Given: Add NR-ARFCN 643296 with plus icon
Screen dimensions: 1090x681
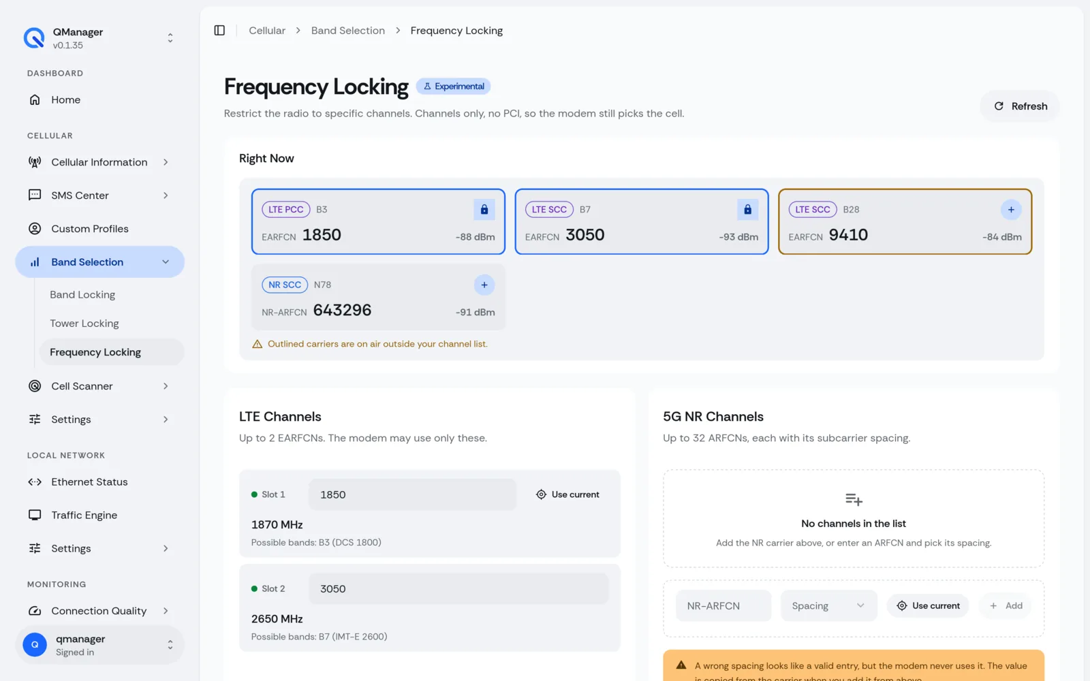Looking at the screenshot, I should (484, 285).
